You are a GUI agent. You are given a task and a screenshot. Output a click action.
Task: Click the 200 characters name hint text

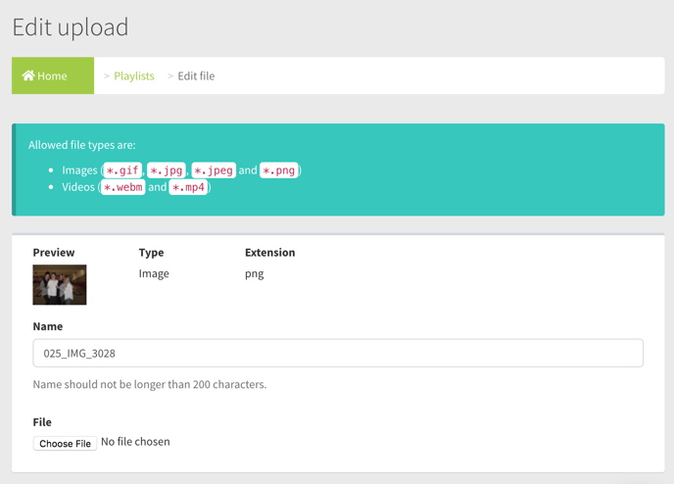click(149, 384)
